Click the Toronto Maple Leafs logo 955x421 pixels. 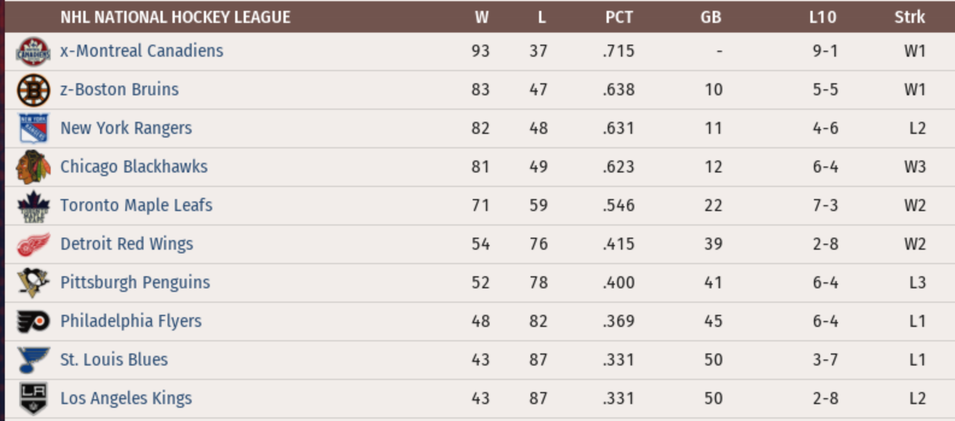[x=33, y=206]
